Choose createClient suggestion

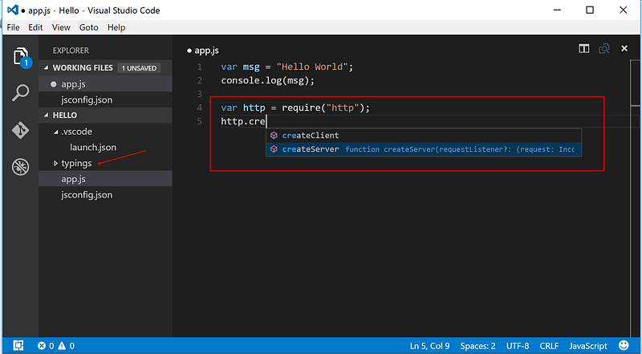click(x=424, y=136)
